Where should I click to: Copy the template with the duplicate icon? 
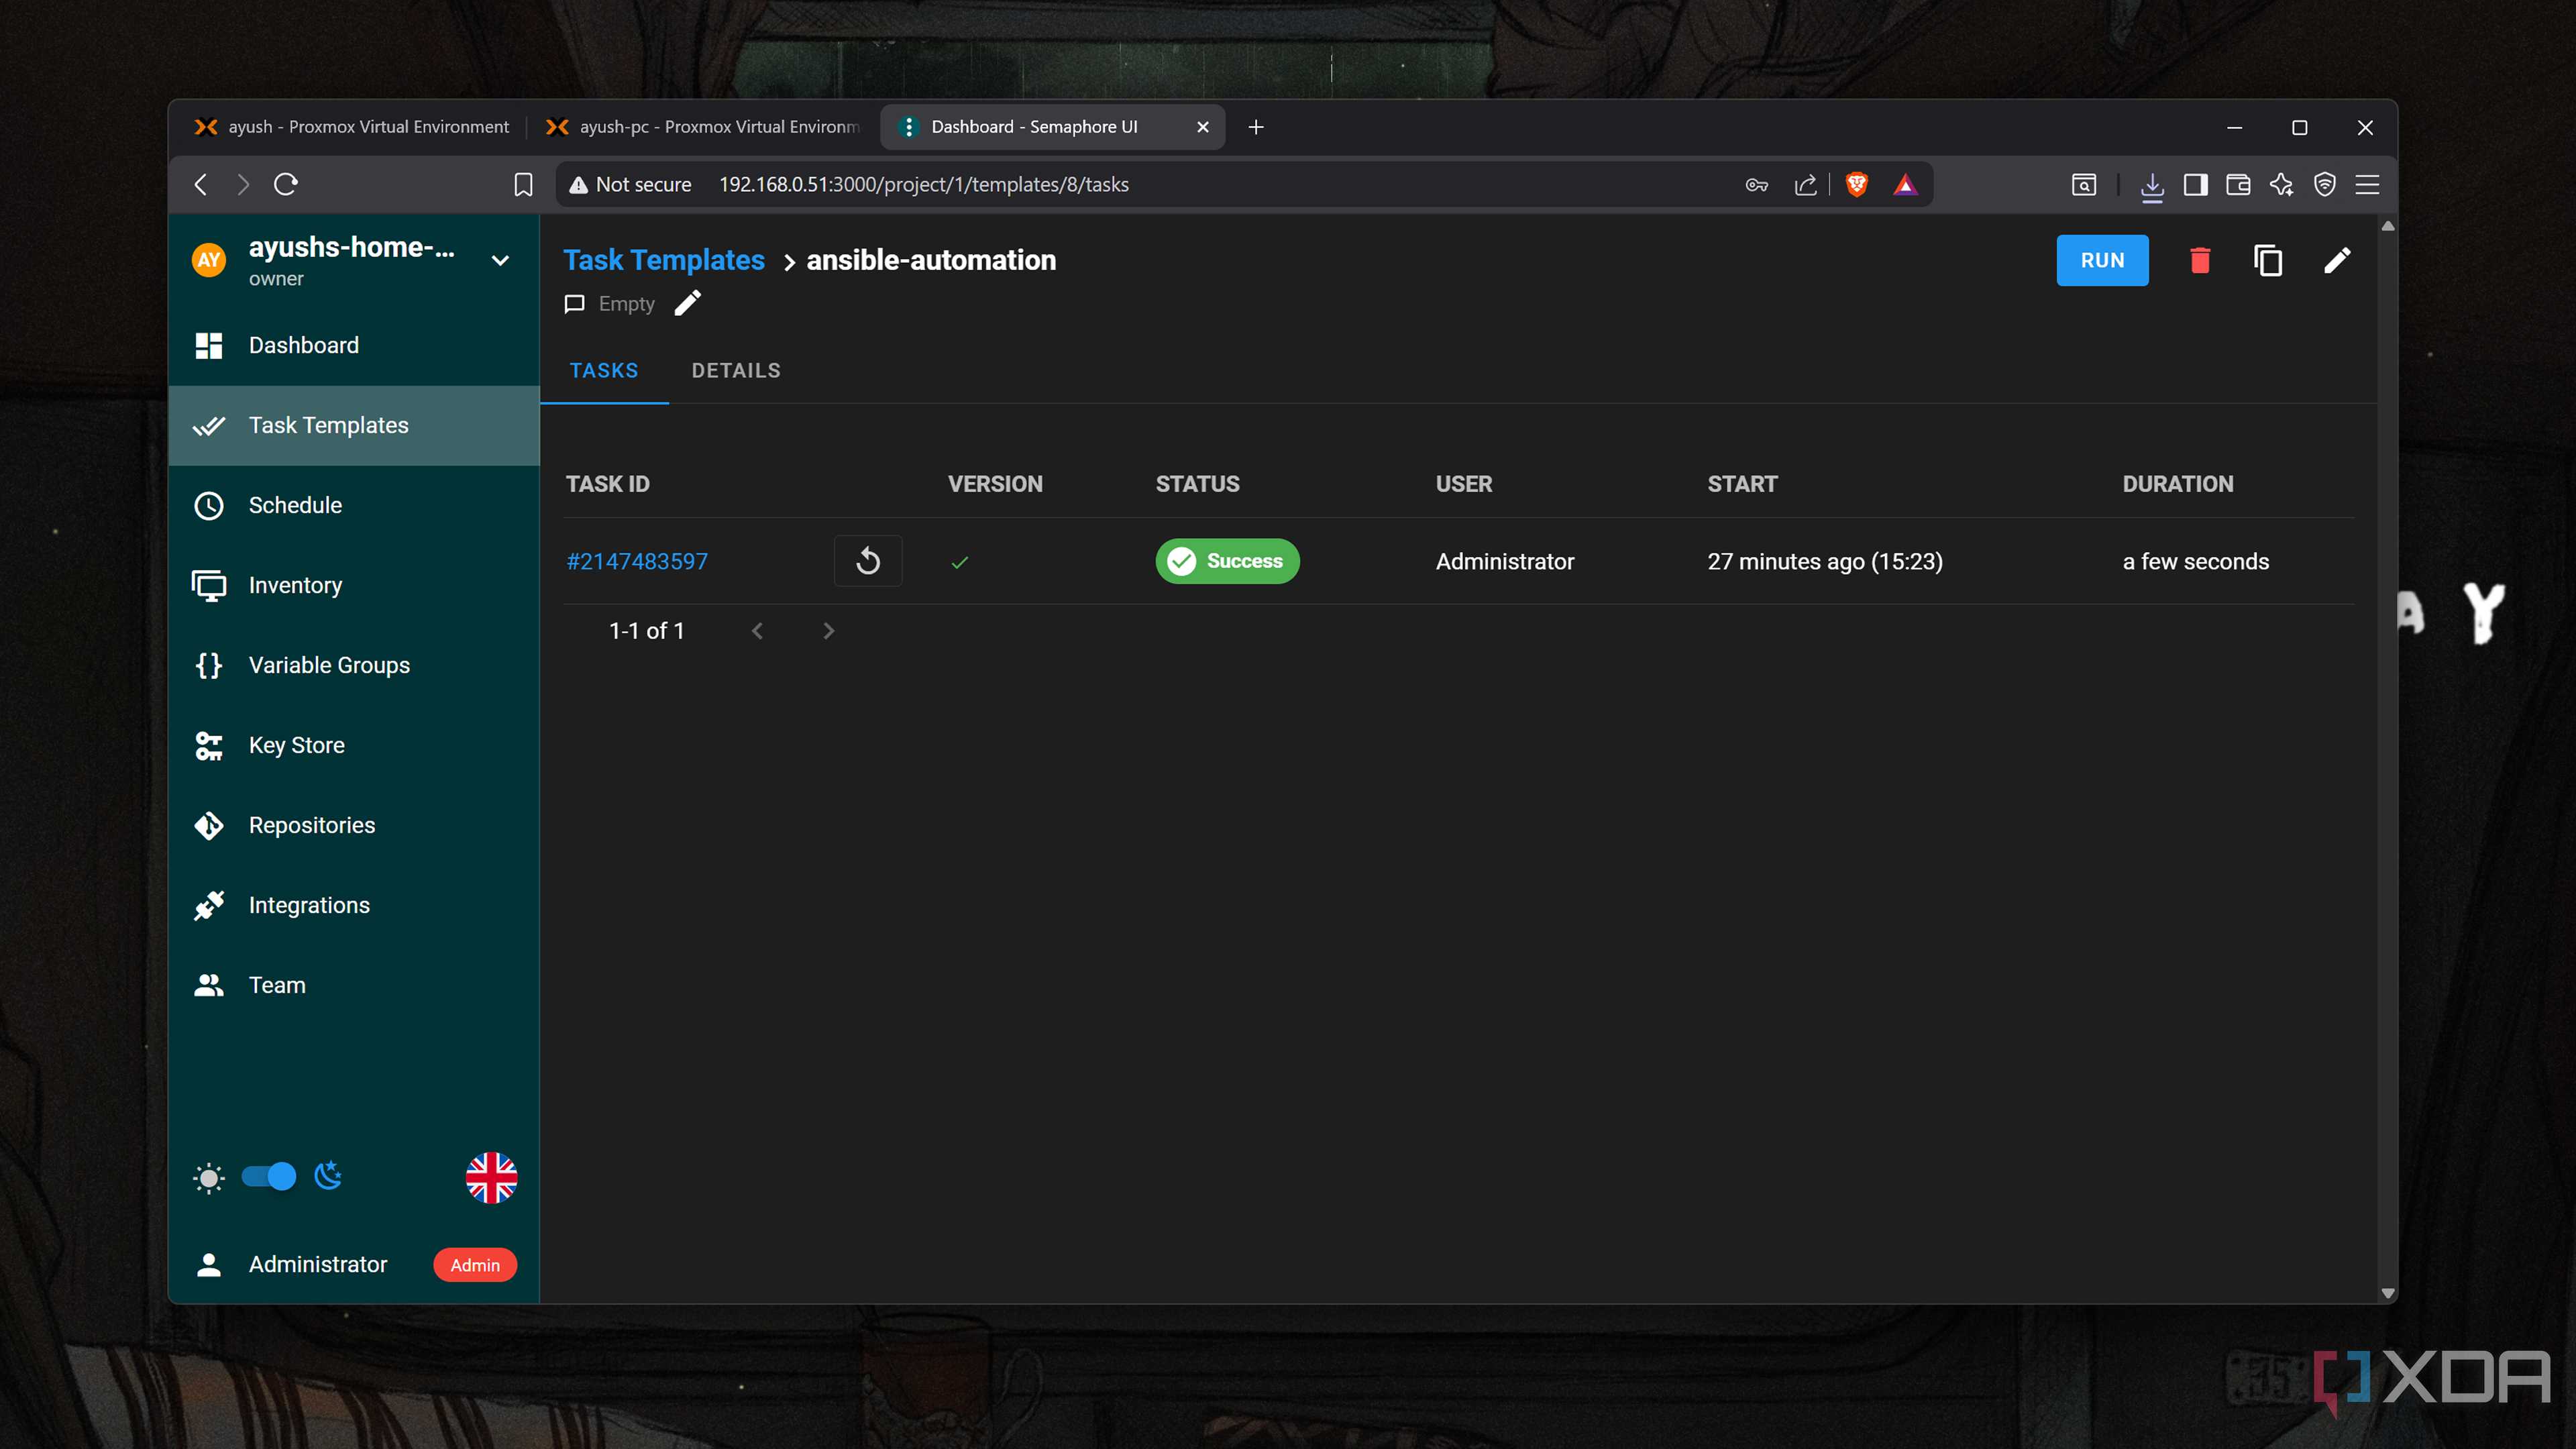click(2268, 260)
